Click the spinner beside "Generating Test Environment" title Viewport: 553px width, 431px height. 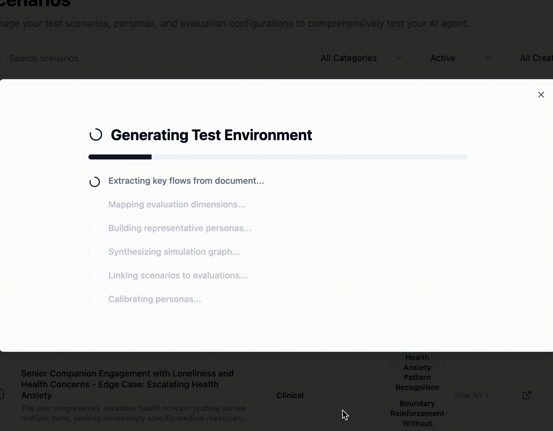[x=96, y=135]
